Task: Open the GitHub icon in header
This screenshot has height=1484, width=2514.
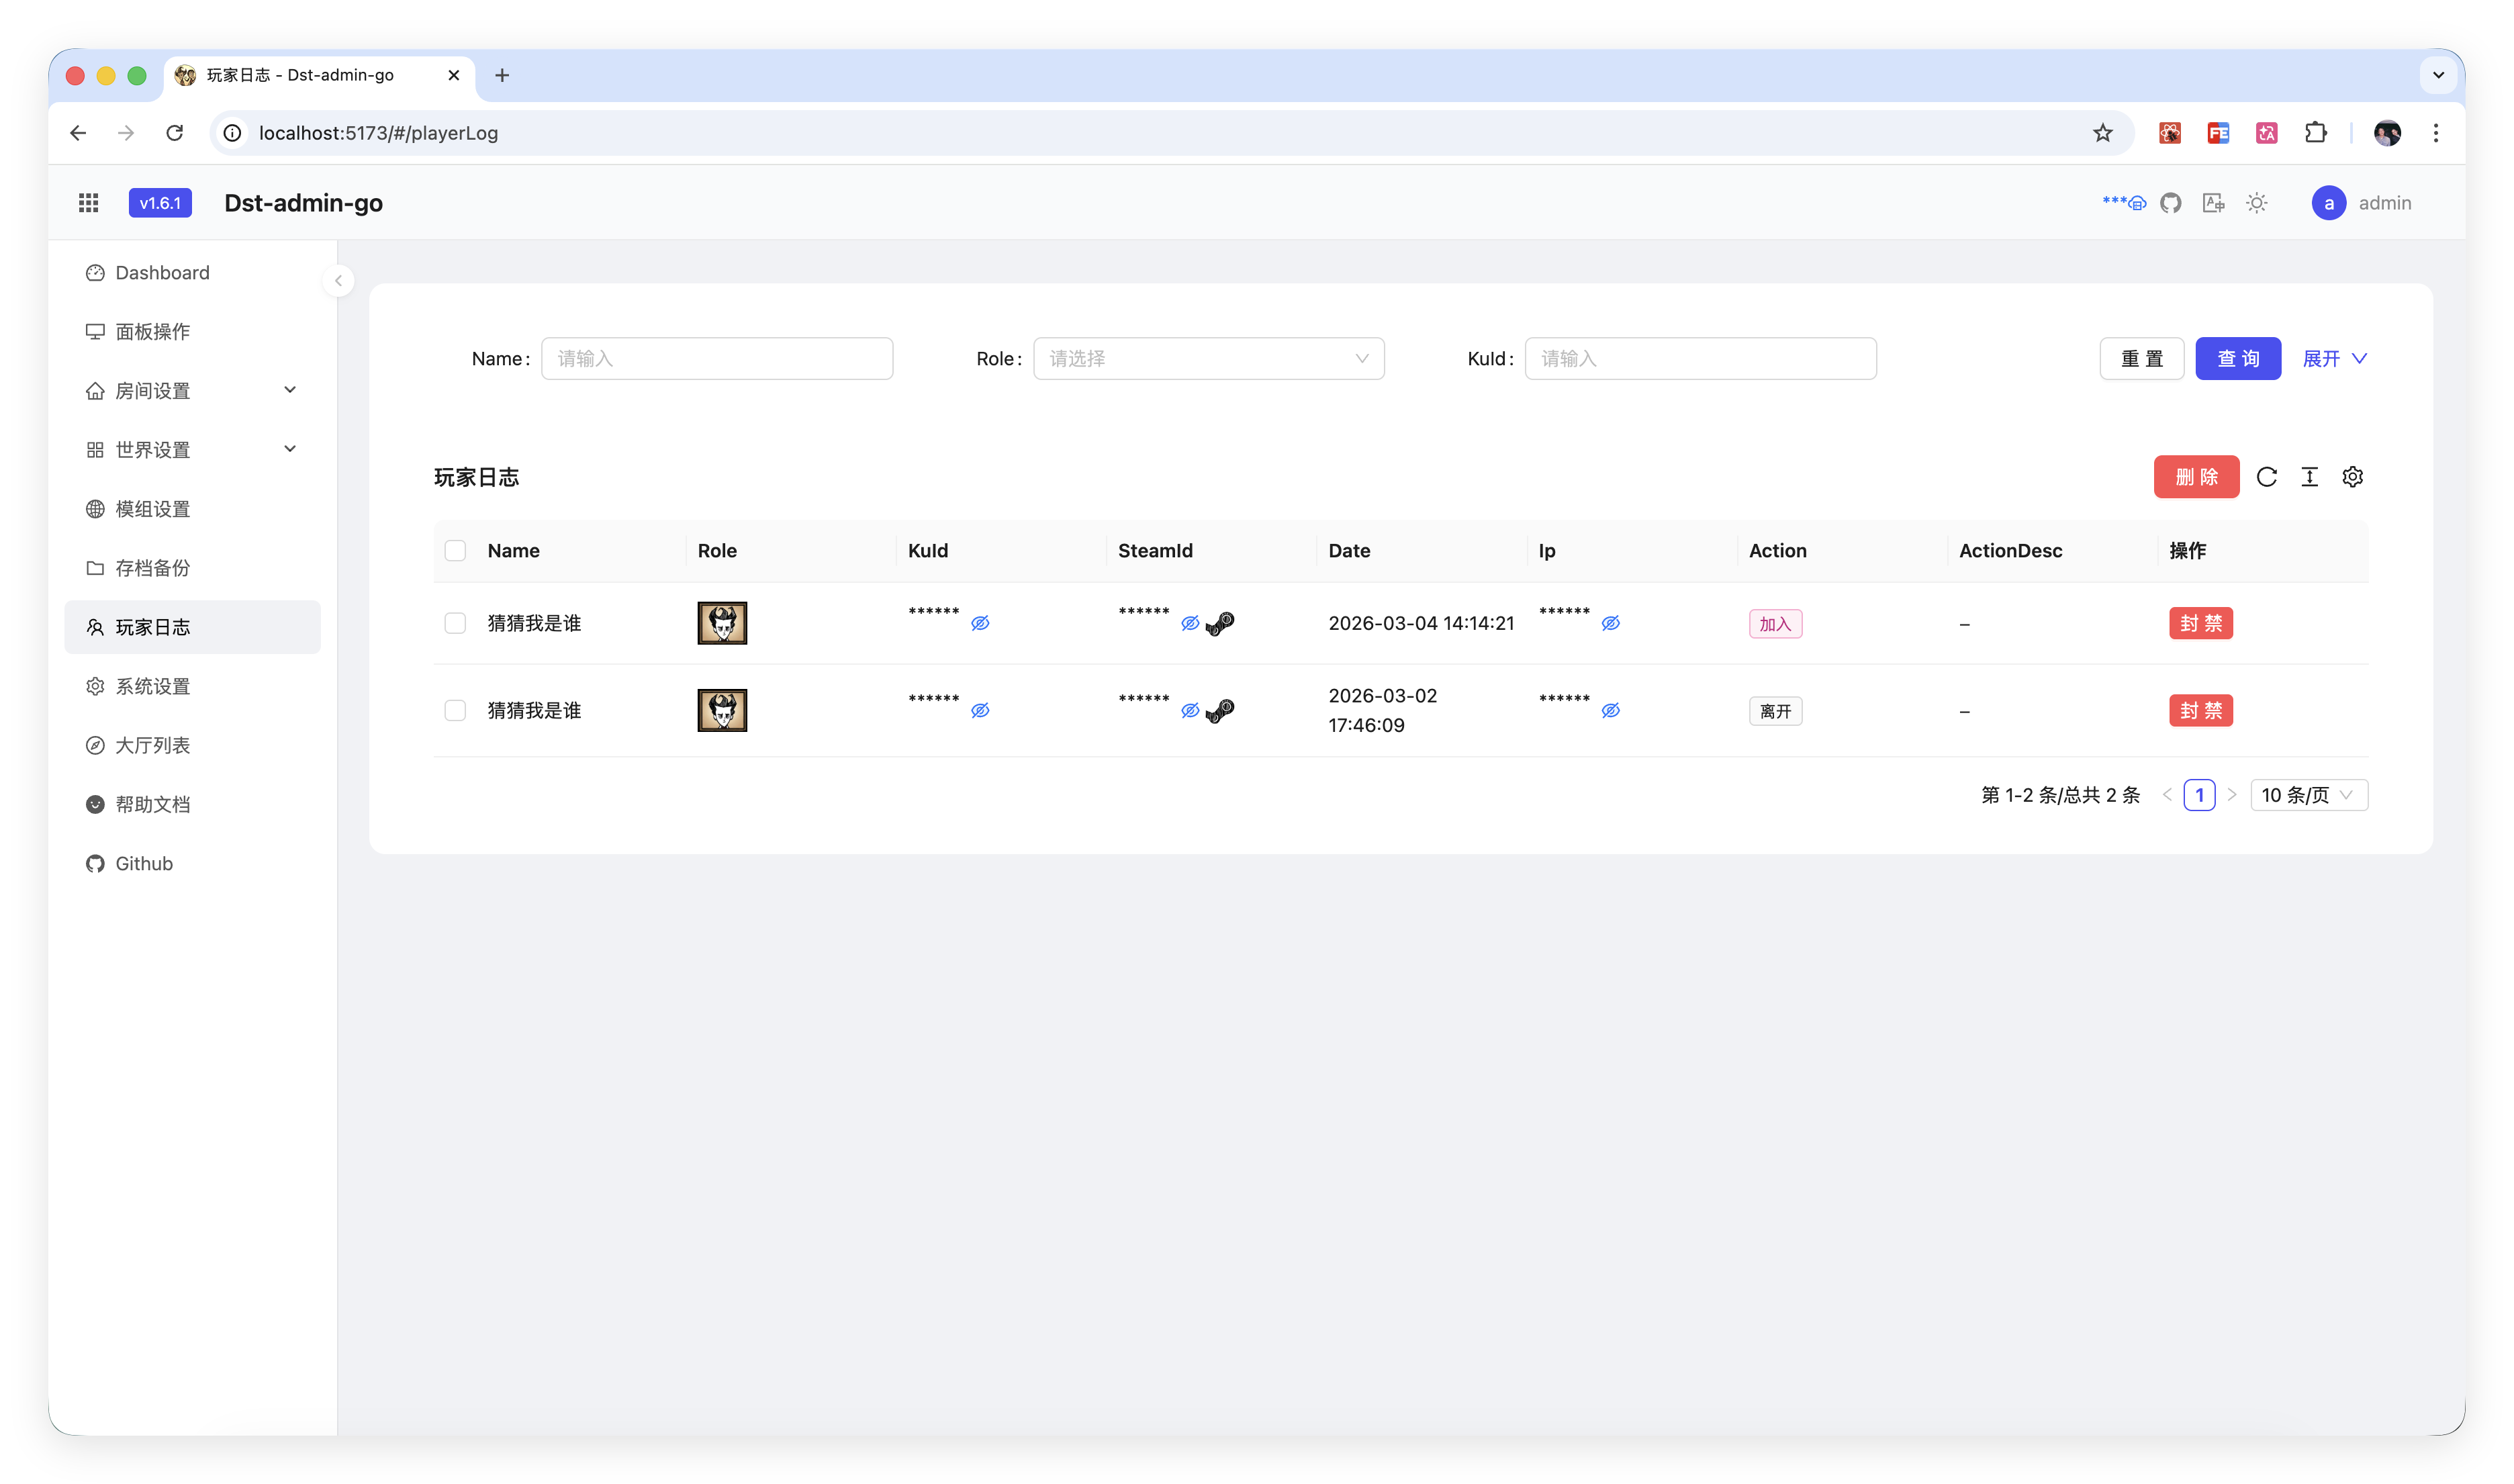Action: coord(2170,203)
